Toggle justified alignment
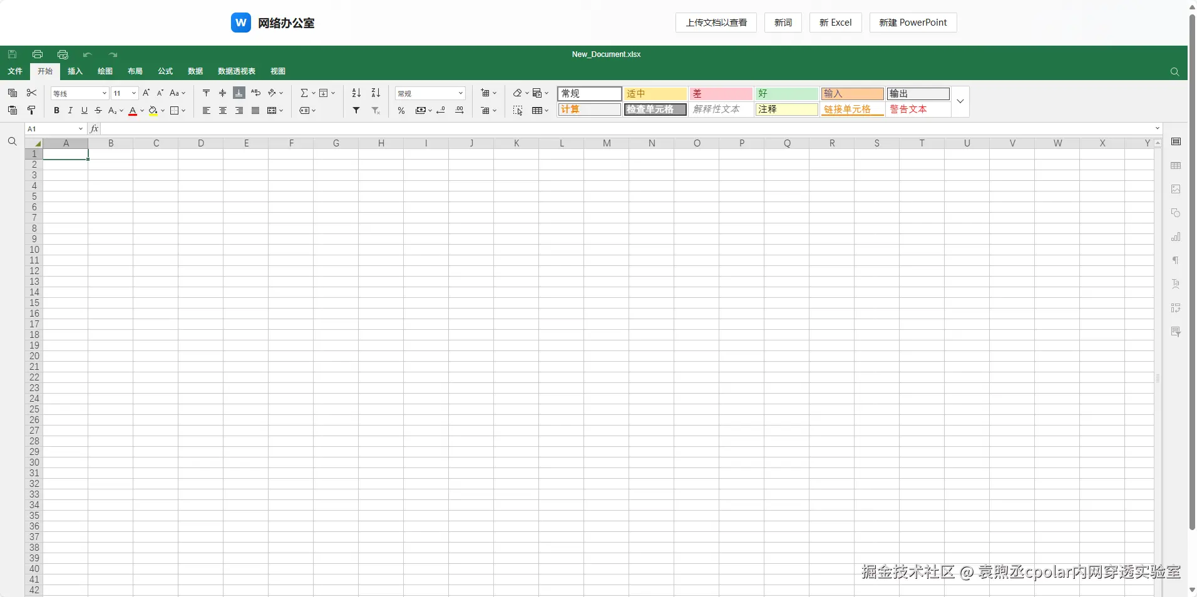The image size is (1197, 597). tap(255, 110)
